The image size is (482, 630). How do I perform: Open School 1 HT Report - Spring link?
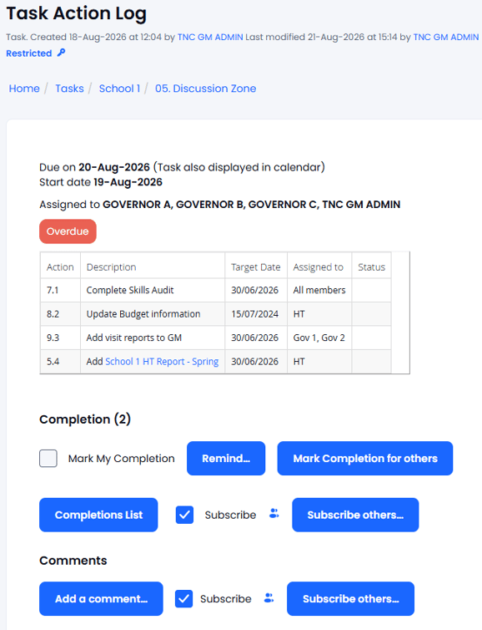[162, 362]
